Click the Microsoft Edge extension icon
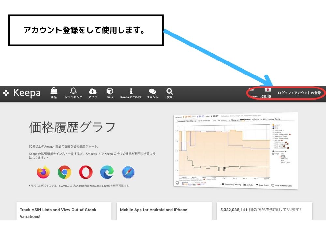The width and height of the screenshot is (326, 244). (107, 172)
